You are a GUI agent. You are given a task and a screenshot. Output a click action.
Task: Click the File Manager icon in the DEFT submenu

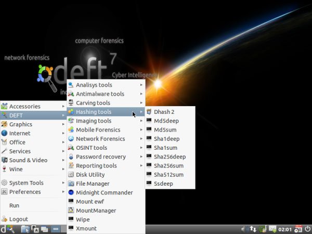71,184
